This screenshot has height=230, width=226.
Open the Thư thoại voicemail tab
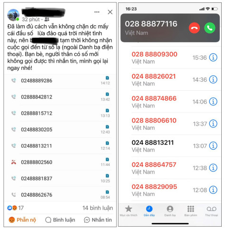[211, 211]
